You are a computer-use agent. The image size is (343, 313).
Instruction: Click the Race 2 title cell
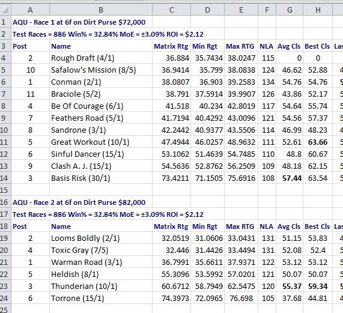pyautogui.click(x=79, y=202)
